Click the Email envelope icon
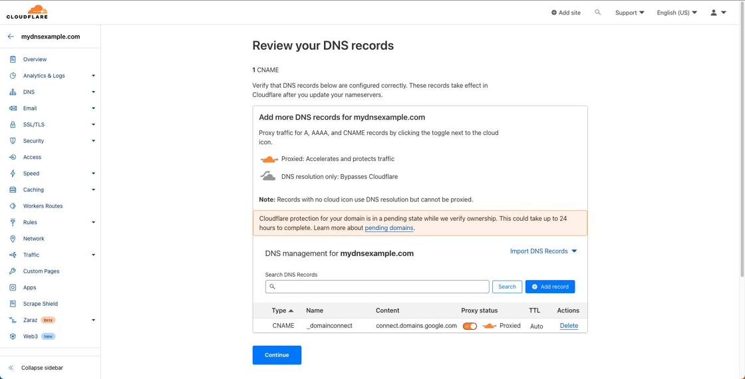The image size is (745, 379). point(13,108)
